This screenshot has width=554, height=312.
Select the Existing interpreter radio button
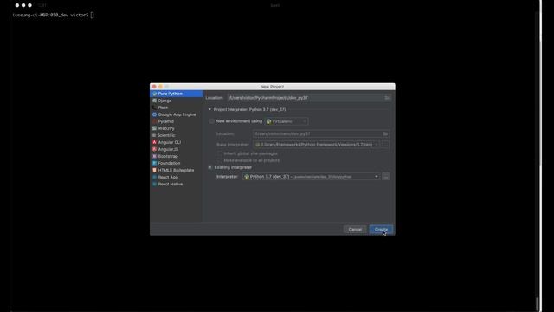pos(210,167)
